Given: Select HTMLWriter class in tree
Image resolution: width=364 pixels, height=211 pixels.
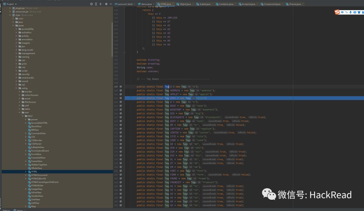Looking at the screenshot, I should [x=37, y=185].
